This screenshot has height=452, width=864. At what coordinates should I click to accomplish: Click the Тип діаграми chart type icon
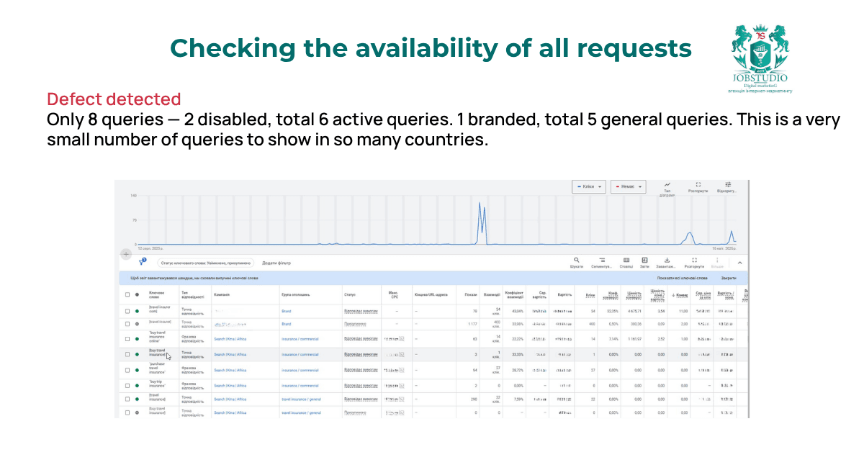pyautogui.click(x=667, y=184)
